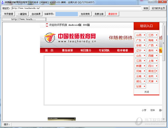Minimize the application window

(151, 2)
